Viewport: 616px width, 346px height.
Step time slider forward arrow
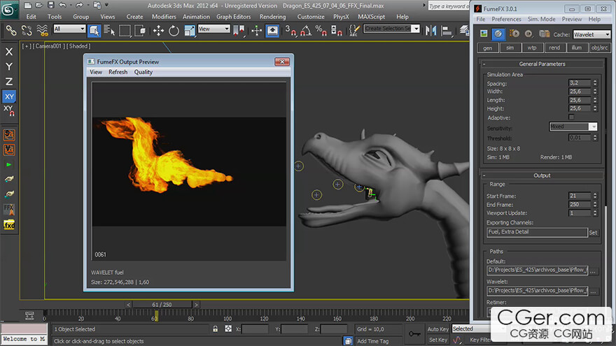[x=196, y=305]
